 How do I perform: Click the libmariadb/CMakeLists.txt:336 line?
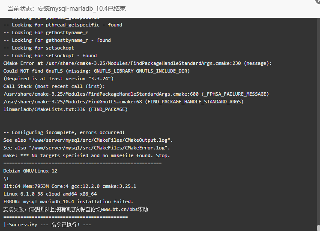[66, 109]
